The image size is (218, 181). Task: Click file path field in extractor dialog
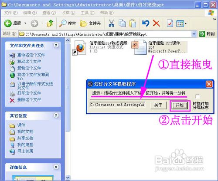point(117,105)
